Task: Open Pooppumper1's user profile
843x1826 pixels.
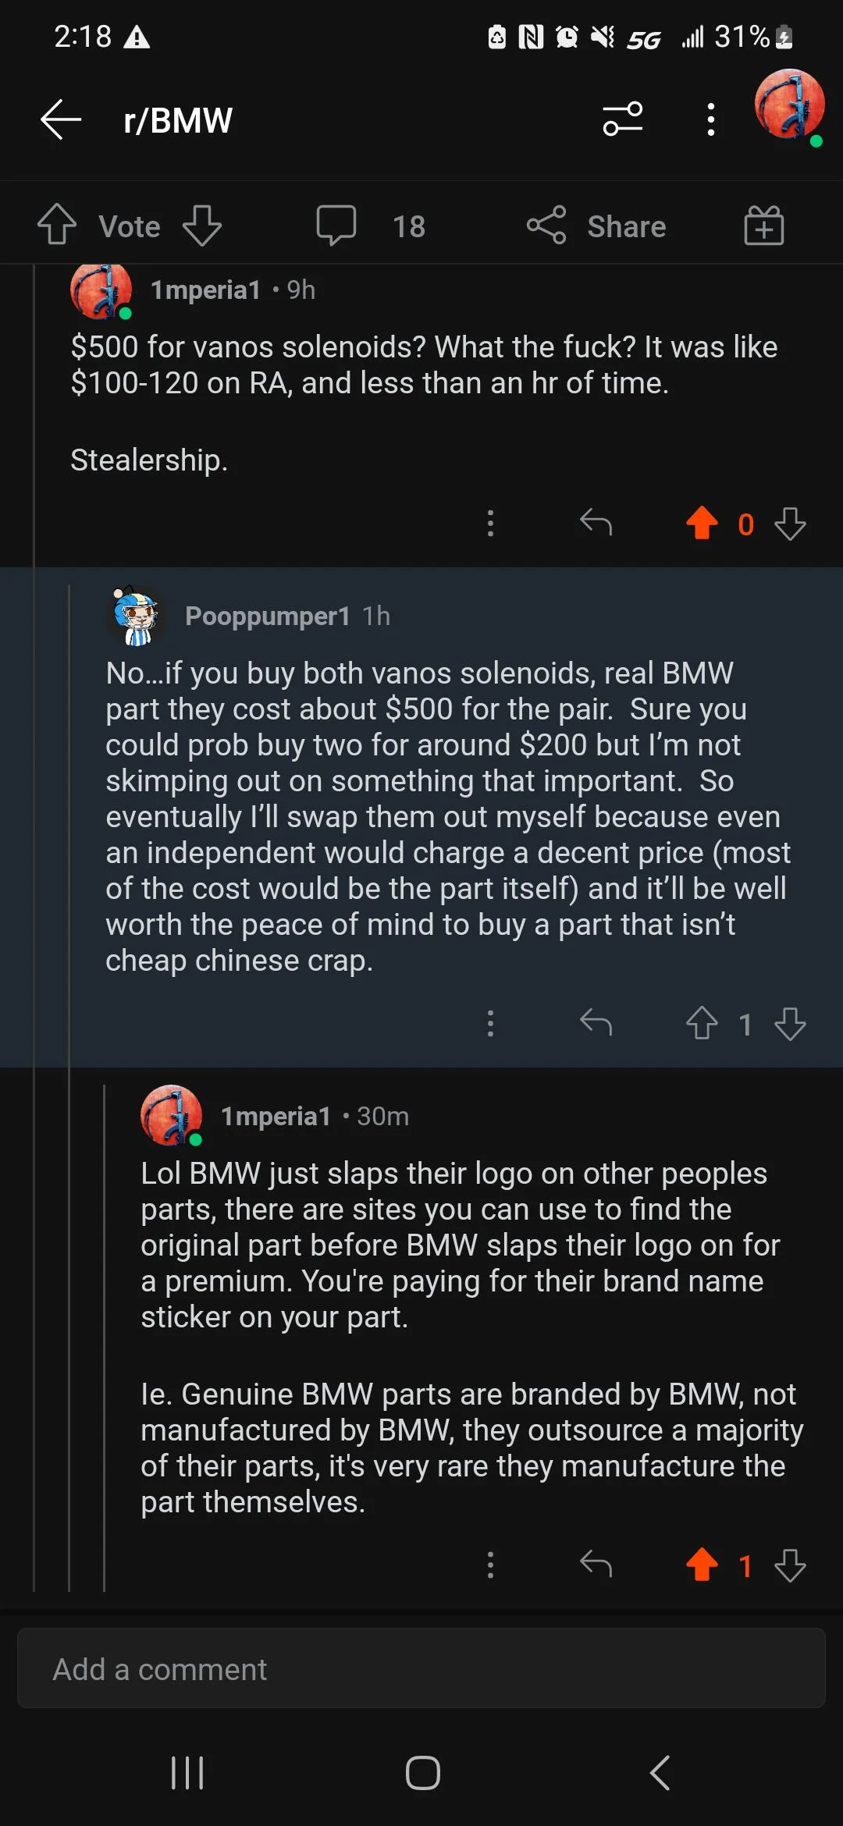Action: [267, 616]
